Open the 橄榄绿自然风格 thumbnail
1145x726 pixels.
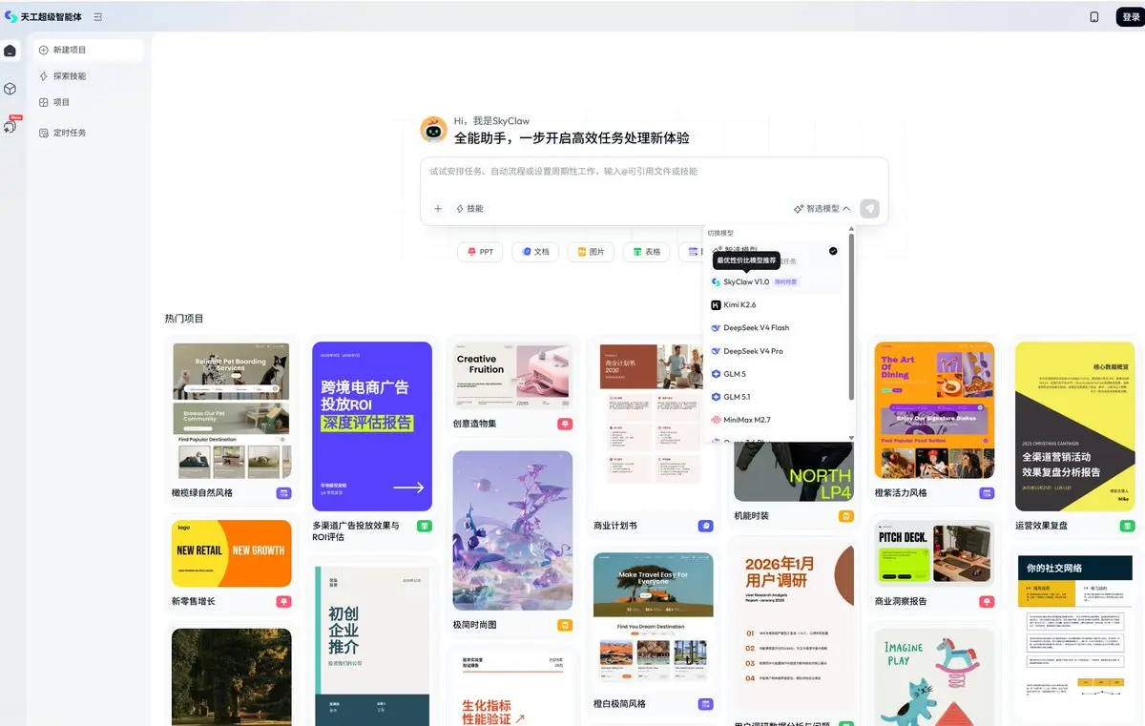(232, 410)
